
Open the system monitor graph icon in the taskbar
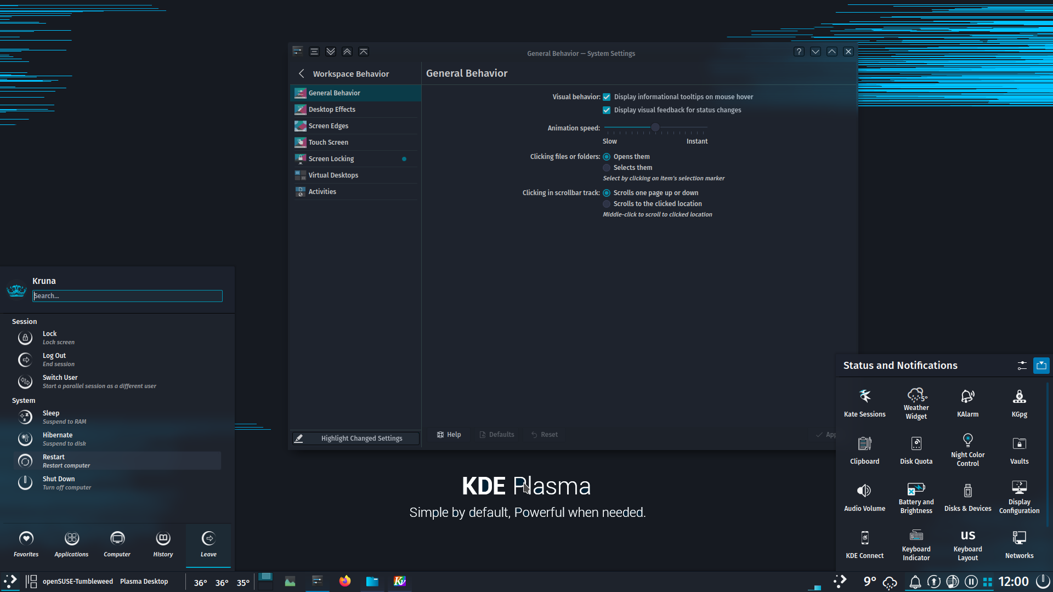pyautogui.click(x=290, y=581)
